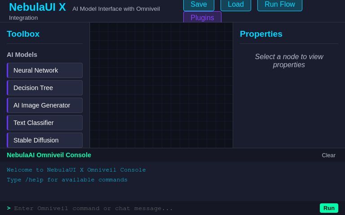Click the Toolbox panel heading
The height and width of the screenshot is (215, 345).
coord(23,34)
